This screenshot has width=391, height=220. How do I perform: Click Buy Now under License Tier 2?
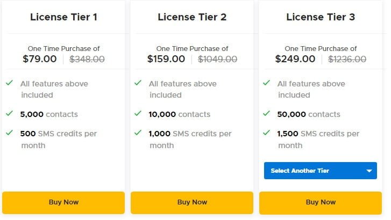coord(192,202)
